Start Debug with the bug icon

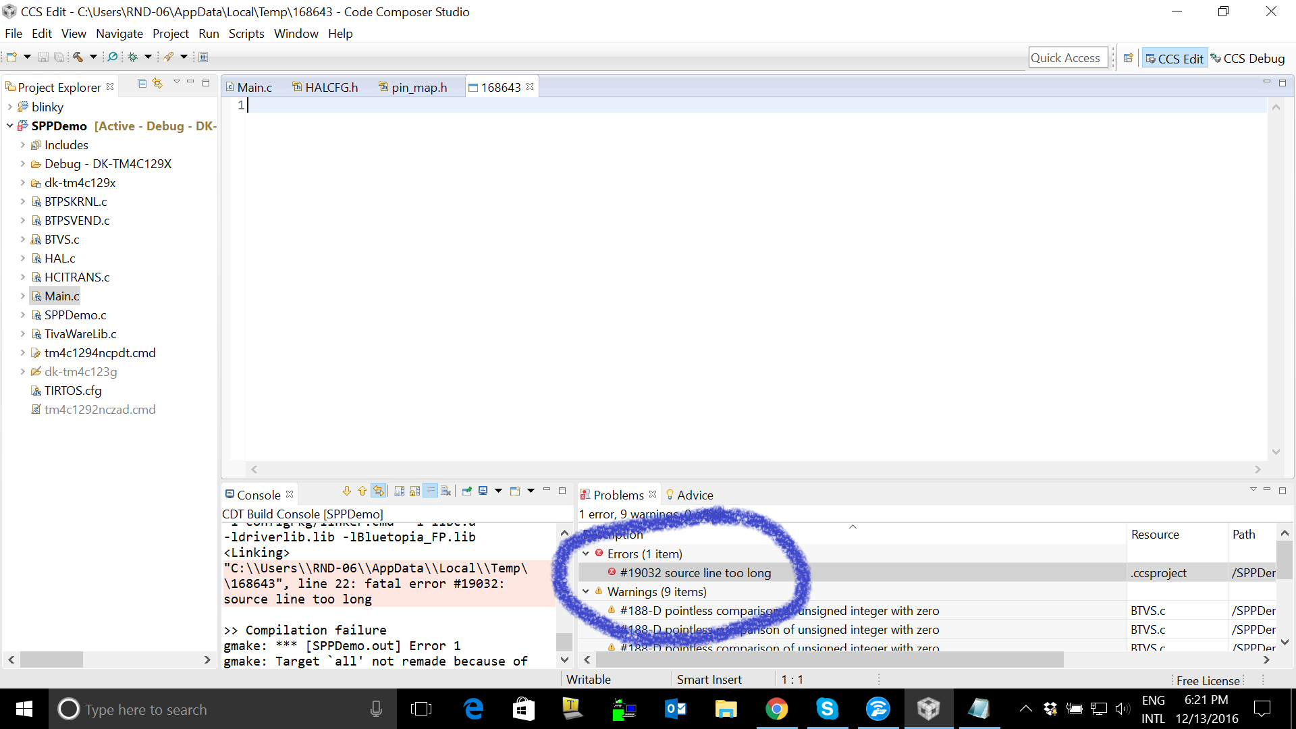[133, 57]
